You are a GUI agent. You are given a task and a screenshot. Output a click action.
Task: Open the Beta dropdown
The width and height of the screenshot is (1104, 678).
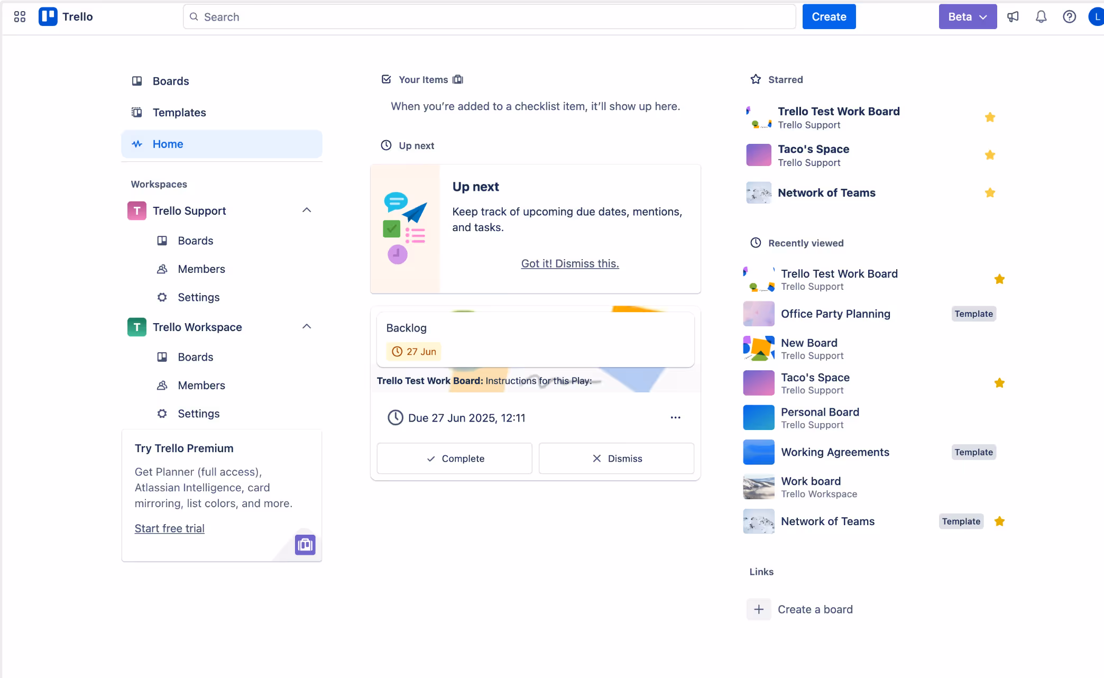coord(968,16)
